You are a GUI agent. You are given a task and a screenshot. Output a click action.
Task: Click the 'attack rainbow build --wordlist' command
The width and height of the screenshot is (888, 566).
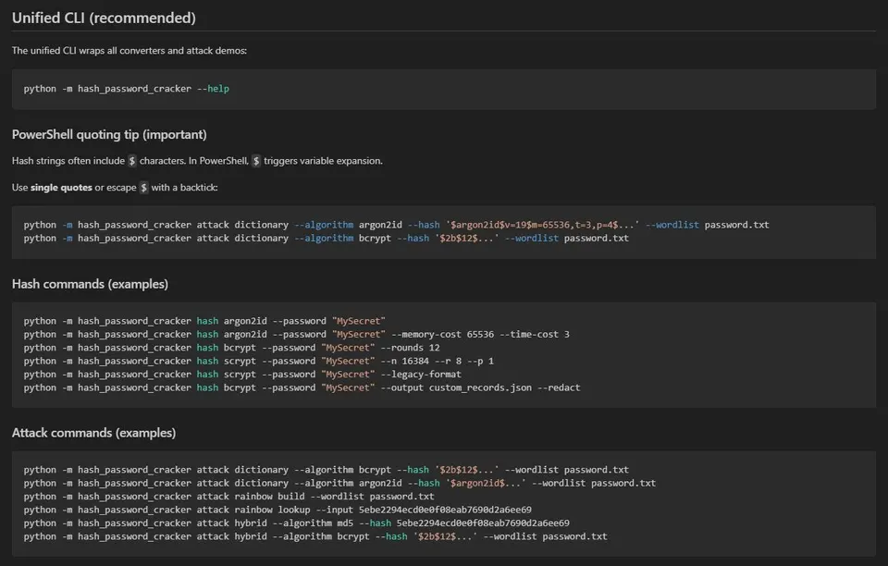228,497
